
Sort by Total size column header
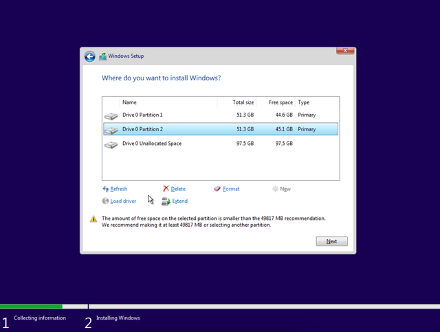[x=236, y=102]
